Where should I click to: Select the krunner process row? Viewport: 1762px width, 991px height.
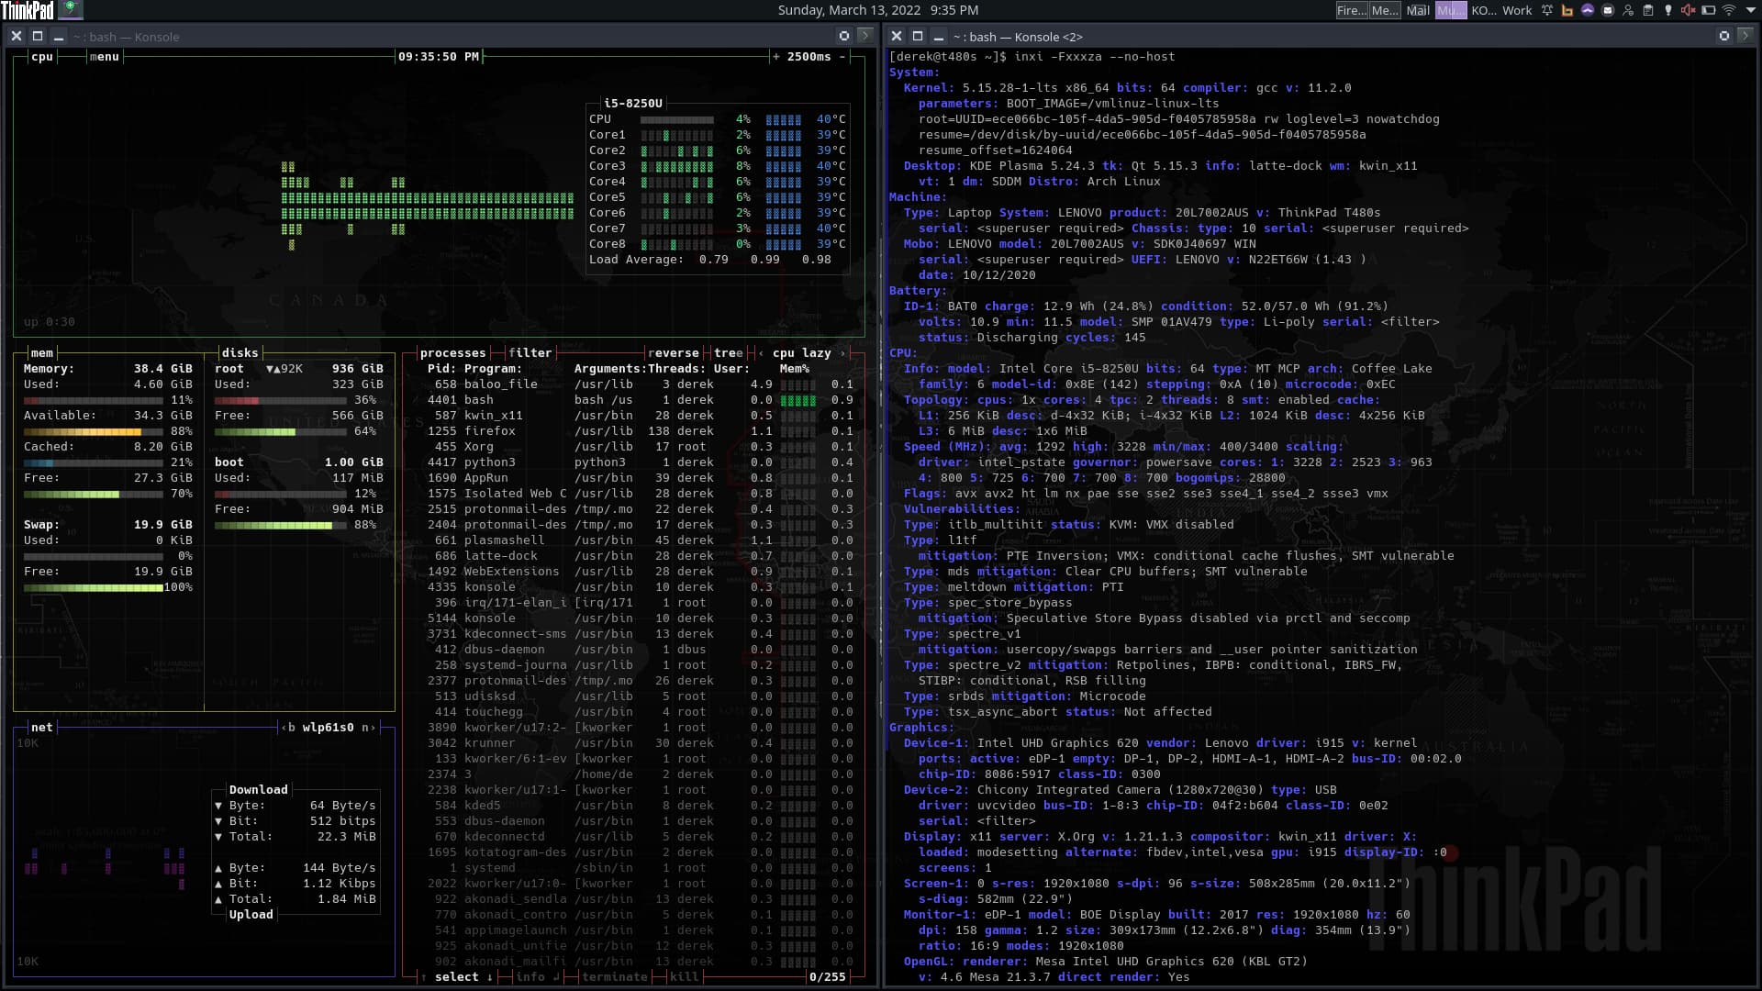(633, 743)
